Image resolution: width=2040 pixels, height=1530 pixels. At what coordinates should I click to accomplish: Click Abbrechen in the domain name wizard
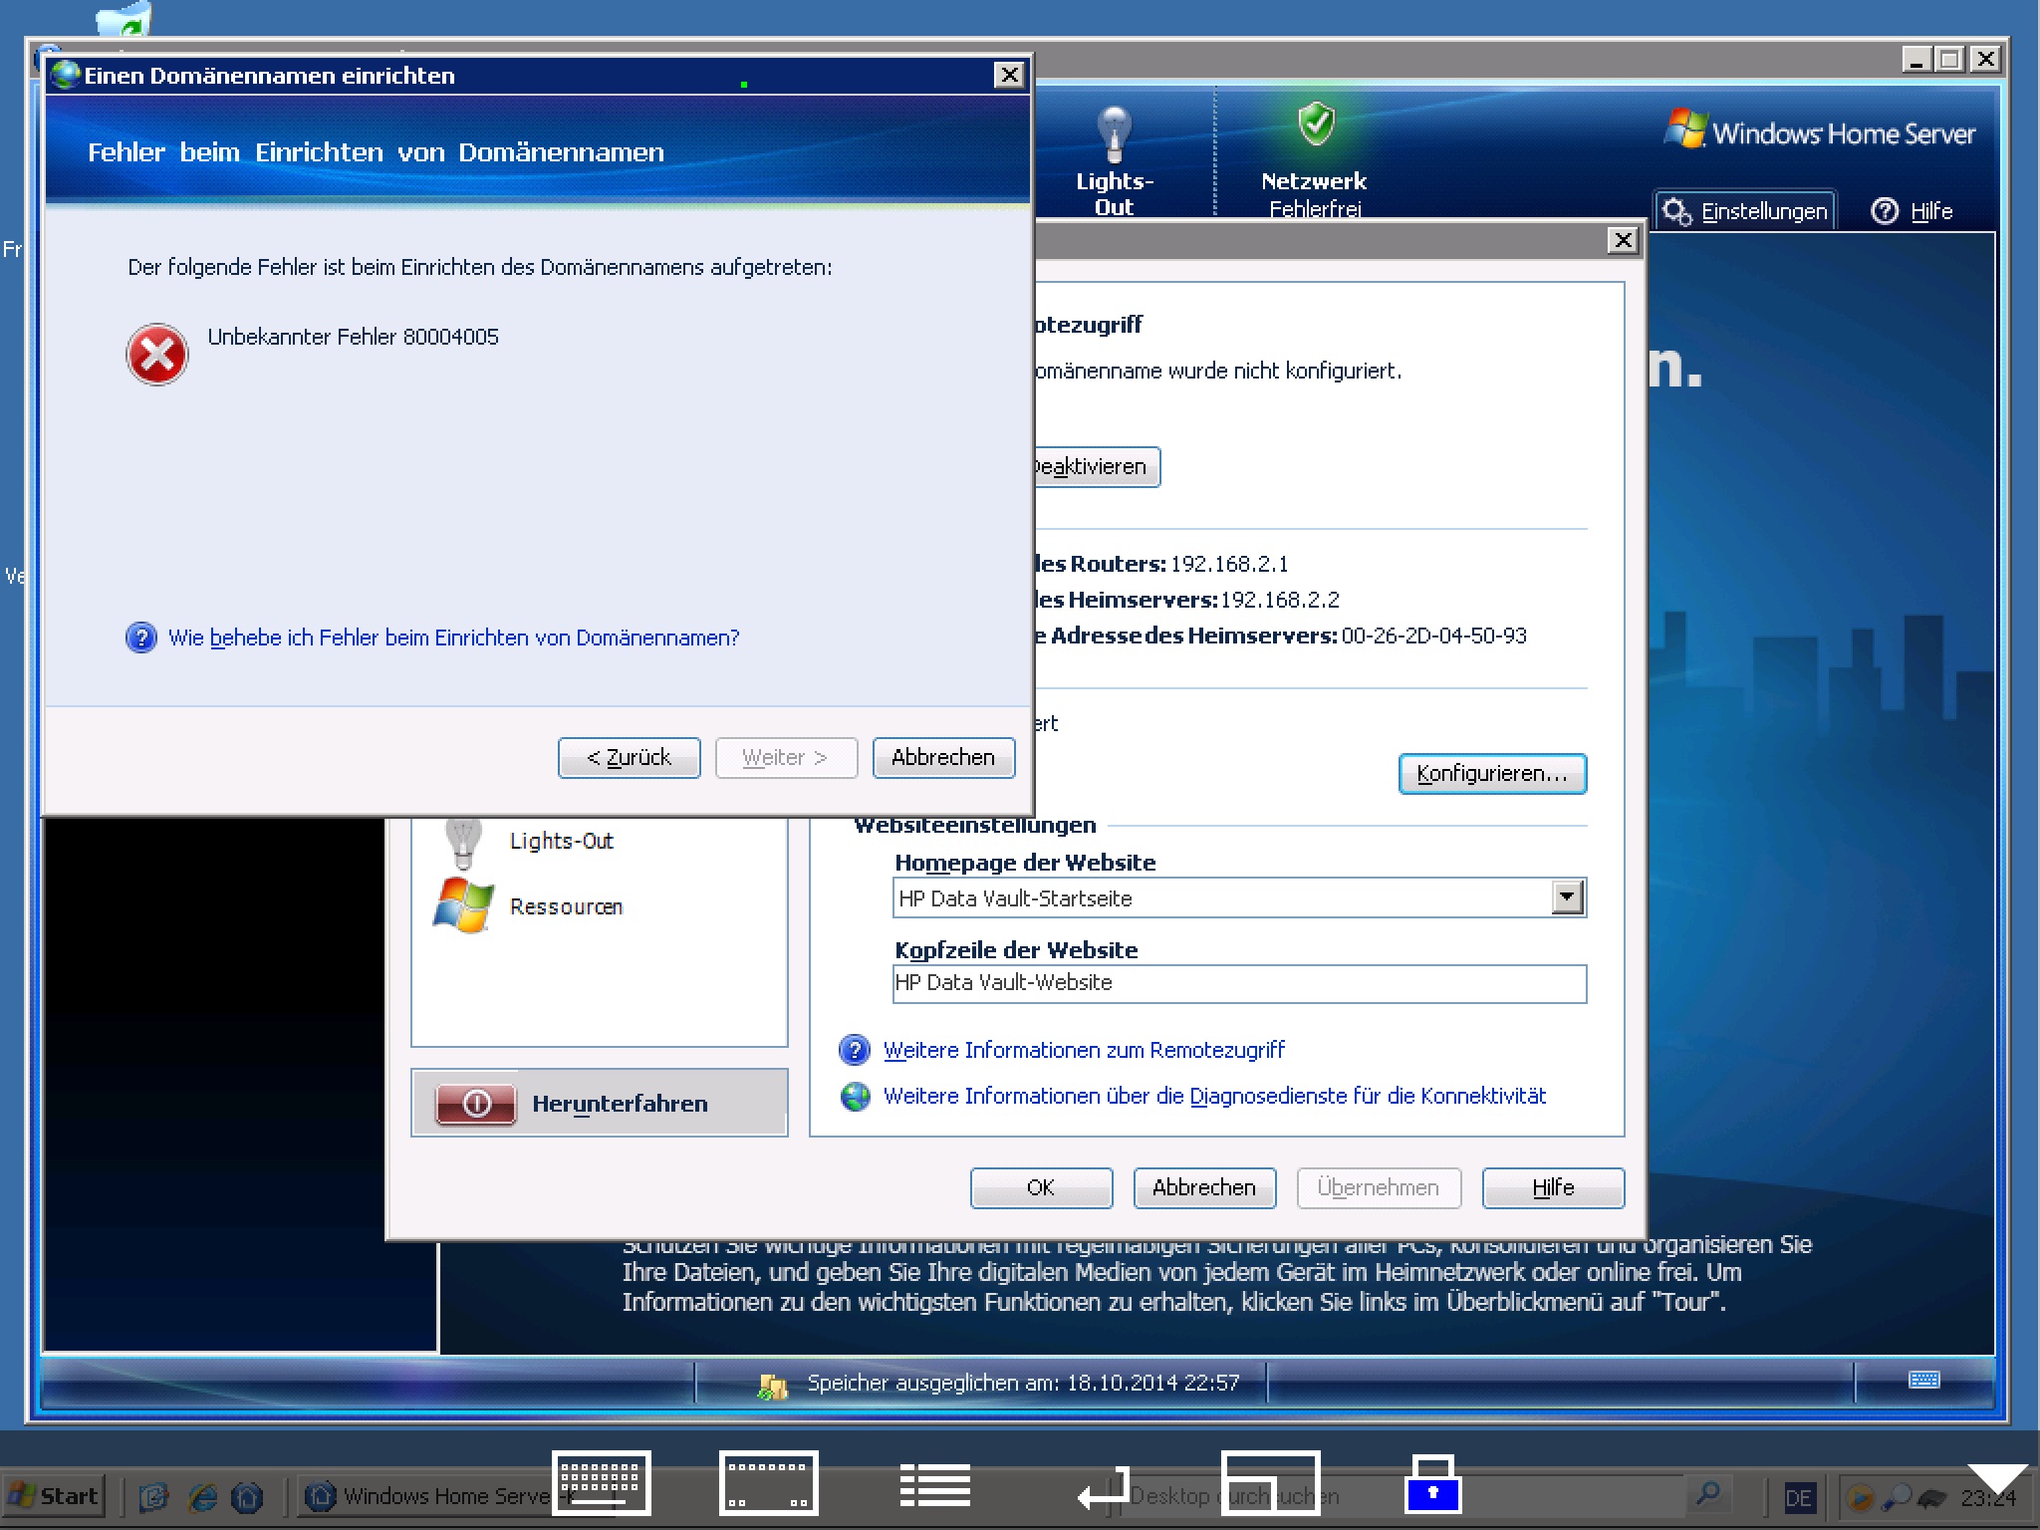click(x=942, y=757)
